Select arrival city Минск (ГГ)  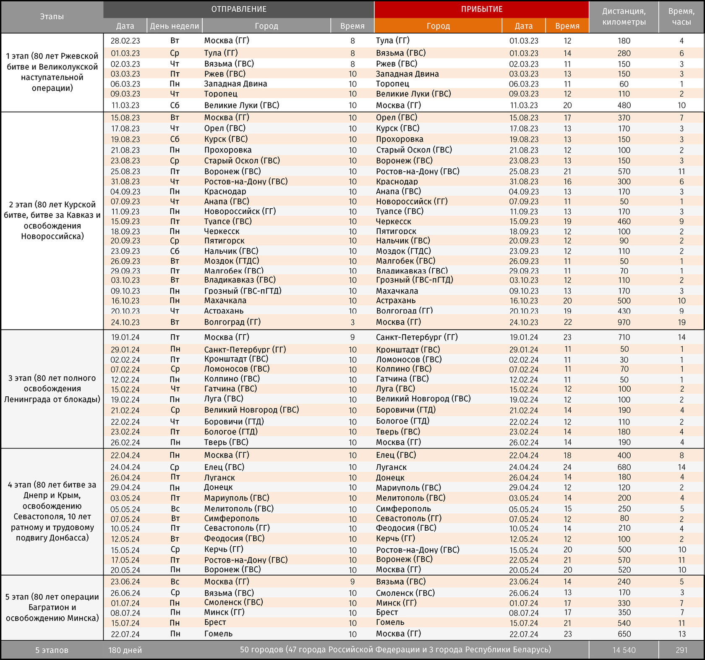396,603
